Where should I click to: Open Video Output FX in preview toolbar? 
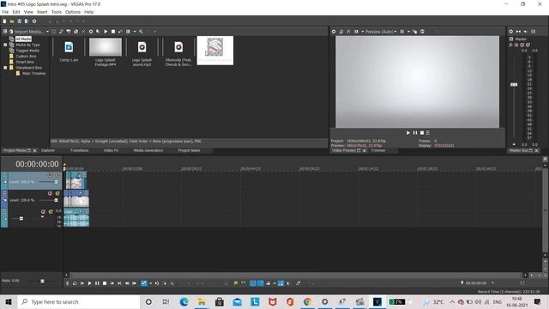[x=349, y=32]
